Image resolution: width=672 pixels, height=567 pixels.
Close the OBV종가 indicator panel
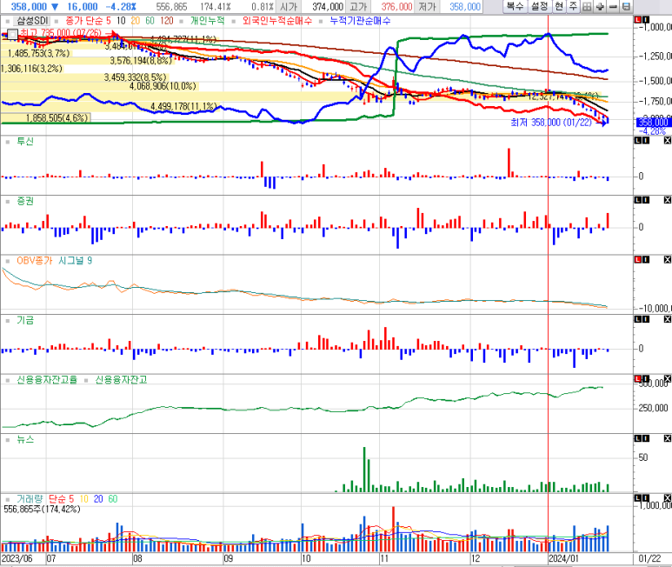(668, 260)
